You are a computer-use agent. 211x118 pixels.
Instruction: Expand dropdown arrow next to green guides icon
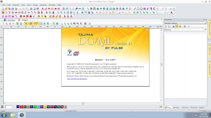tap(50, 23)
